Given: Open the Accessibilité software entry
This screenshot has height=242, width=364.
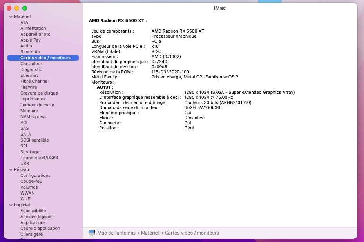Looking at the screenshot, I should pyautogui.click(x=33, y=211).
